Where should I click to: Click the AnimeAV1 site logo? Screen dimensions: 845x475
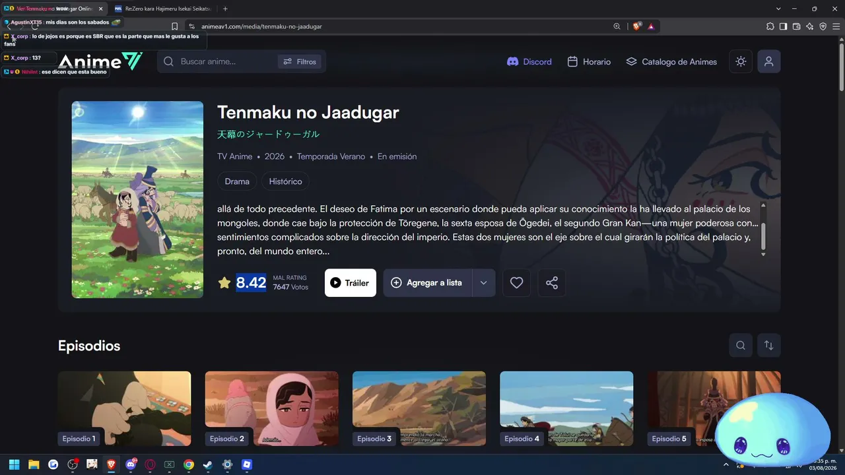[100, 61]
